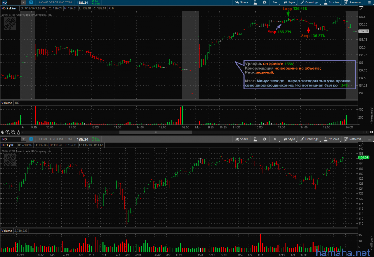This screenshot has height=257, width=374.
Task: Click the 136.34 last price in upper header
Action: click(x=83, y=3)
